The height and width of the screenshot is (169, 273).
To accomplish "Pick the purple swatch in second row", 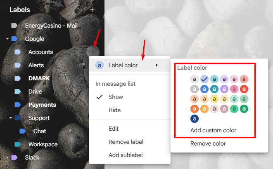I will coord(224,89).
